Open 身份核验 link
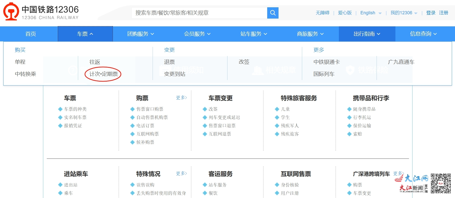The image size is (455, 198). 290,185
